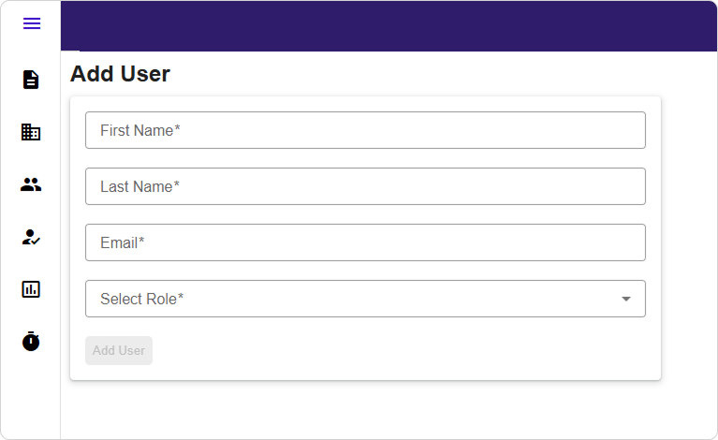Go to the company building icon
Viewport: 718px width, 440px height.
31,132
